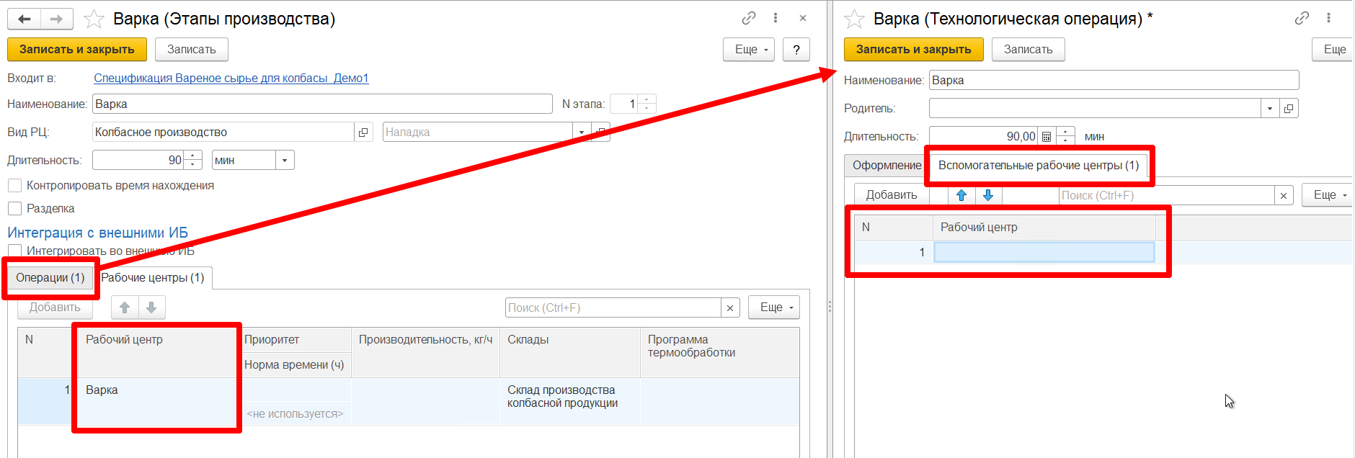This screenshot has height=458, width=1355.
Task: Open the Родитель dropdown list
Action: point(1269,109)
